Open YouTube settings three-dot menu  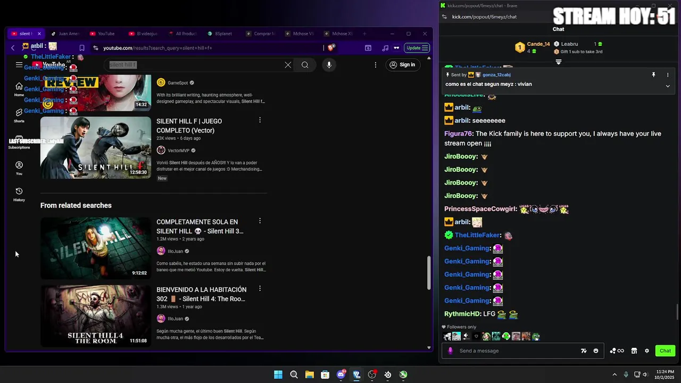376,65
